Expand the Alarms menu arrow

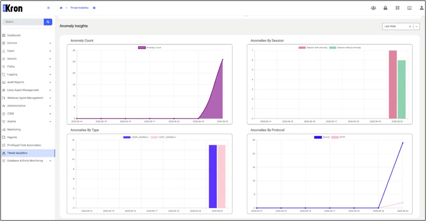[x=50, y=122]
